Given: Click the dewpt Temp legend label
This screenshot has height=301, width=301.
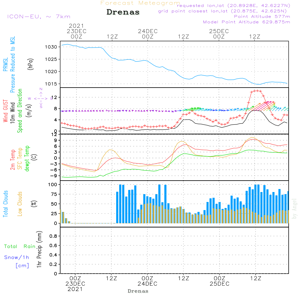Looking at the screenshot, I should 27,159.
